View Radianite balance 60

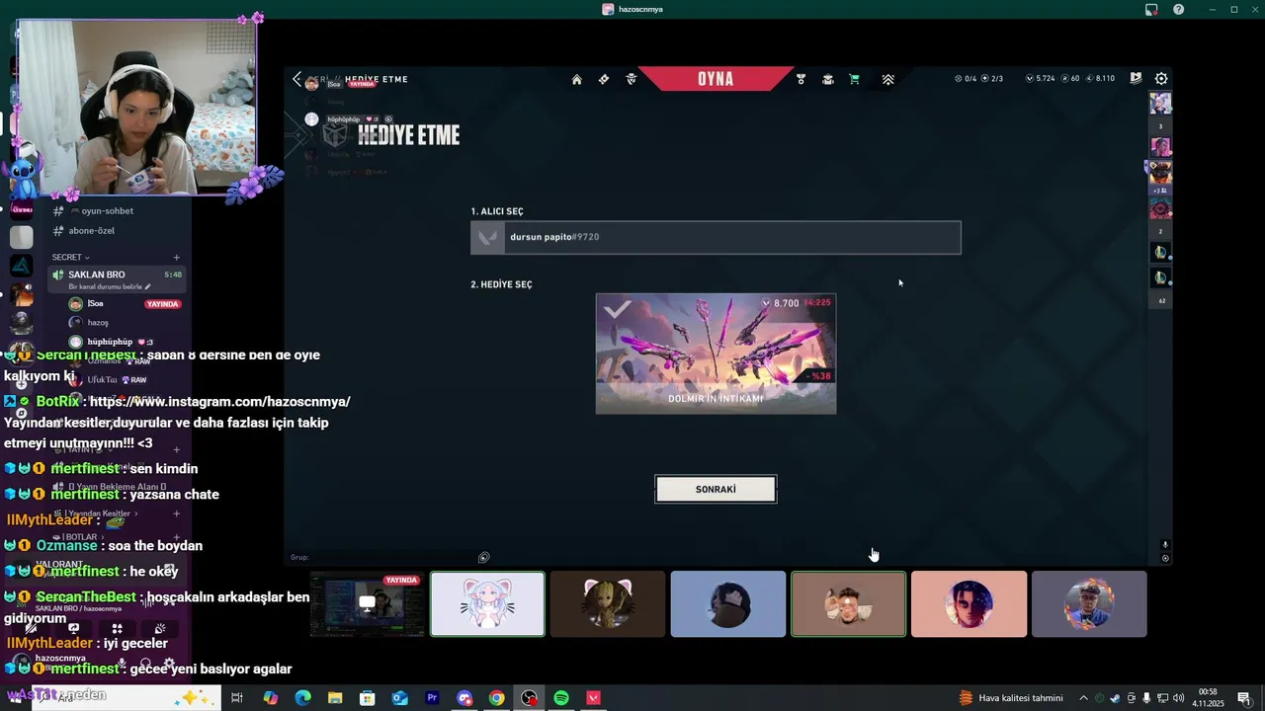pos(1070,78)
